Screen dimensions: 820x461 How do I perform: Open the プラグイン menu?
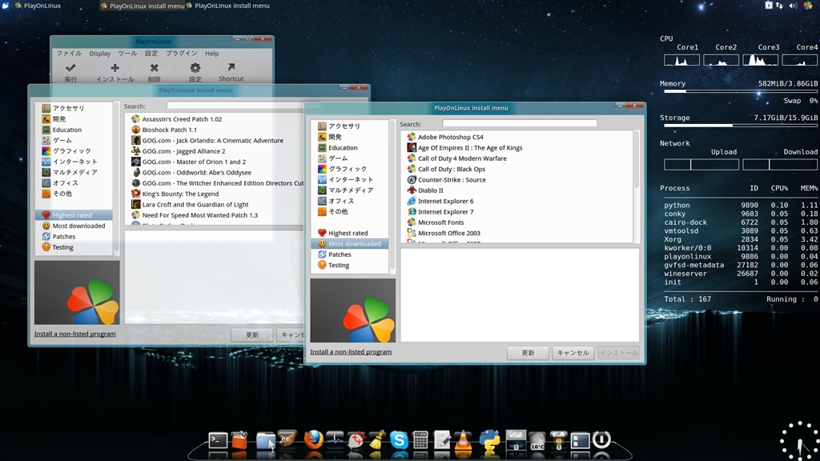pyautogui.click(x=181, y=54)
